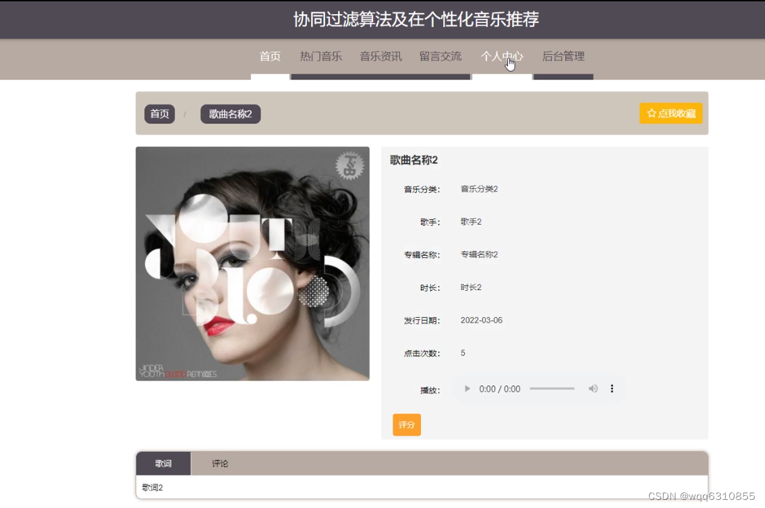
Task: Click the 歌词2 lyrics text
Action: point(152,488)
